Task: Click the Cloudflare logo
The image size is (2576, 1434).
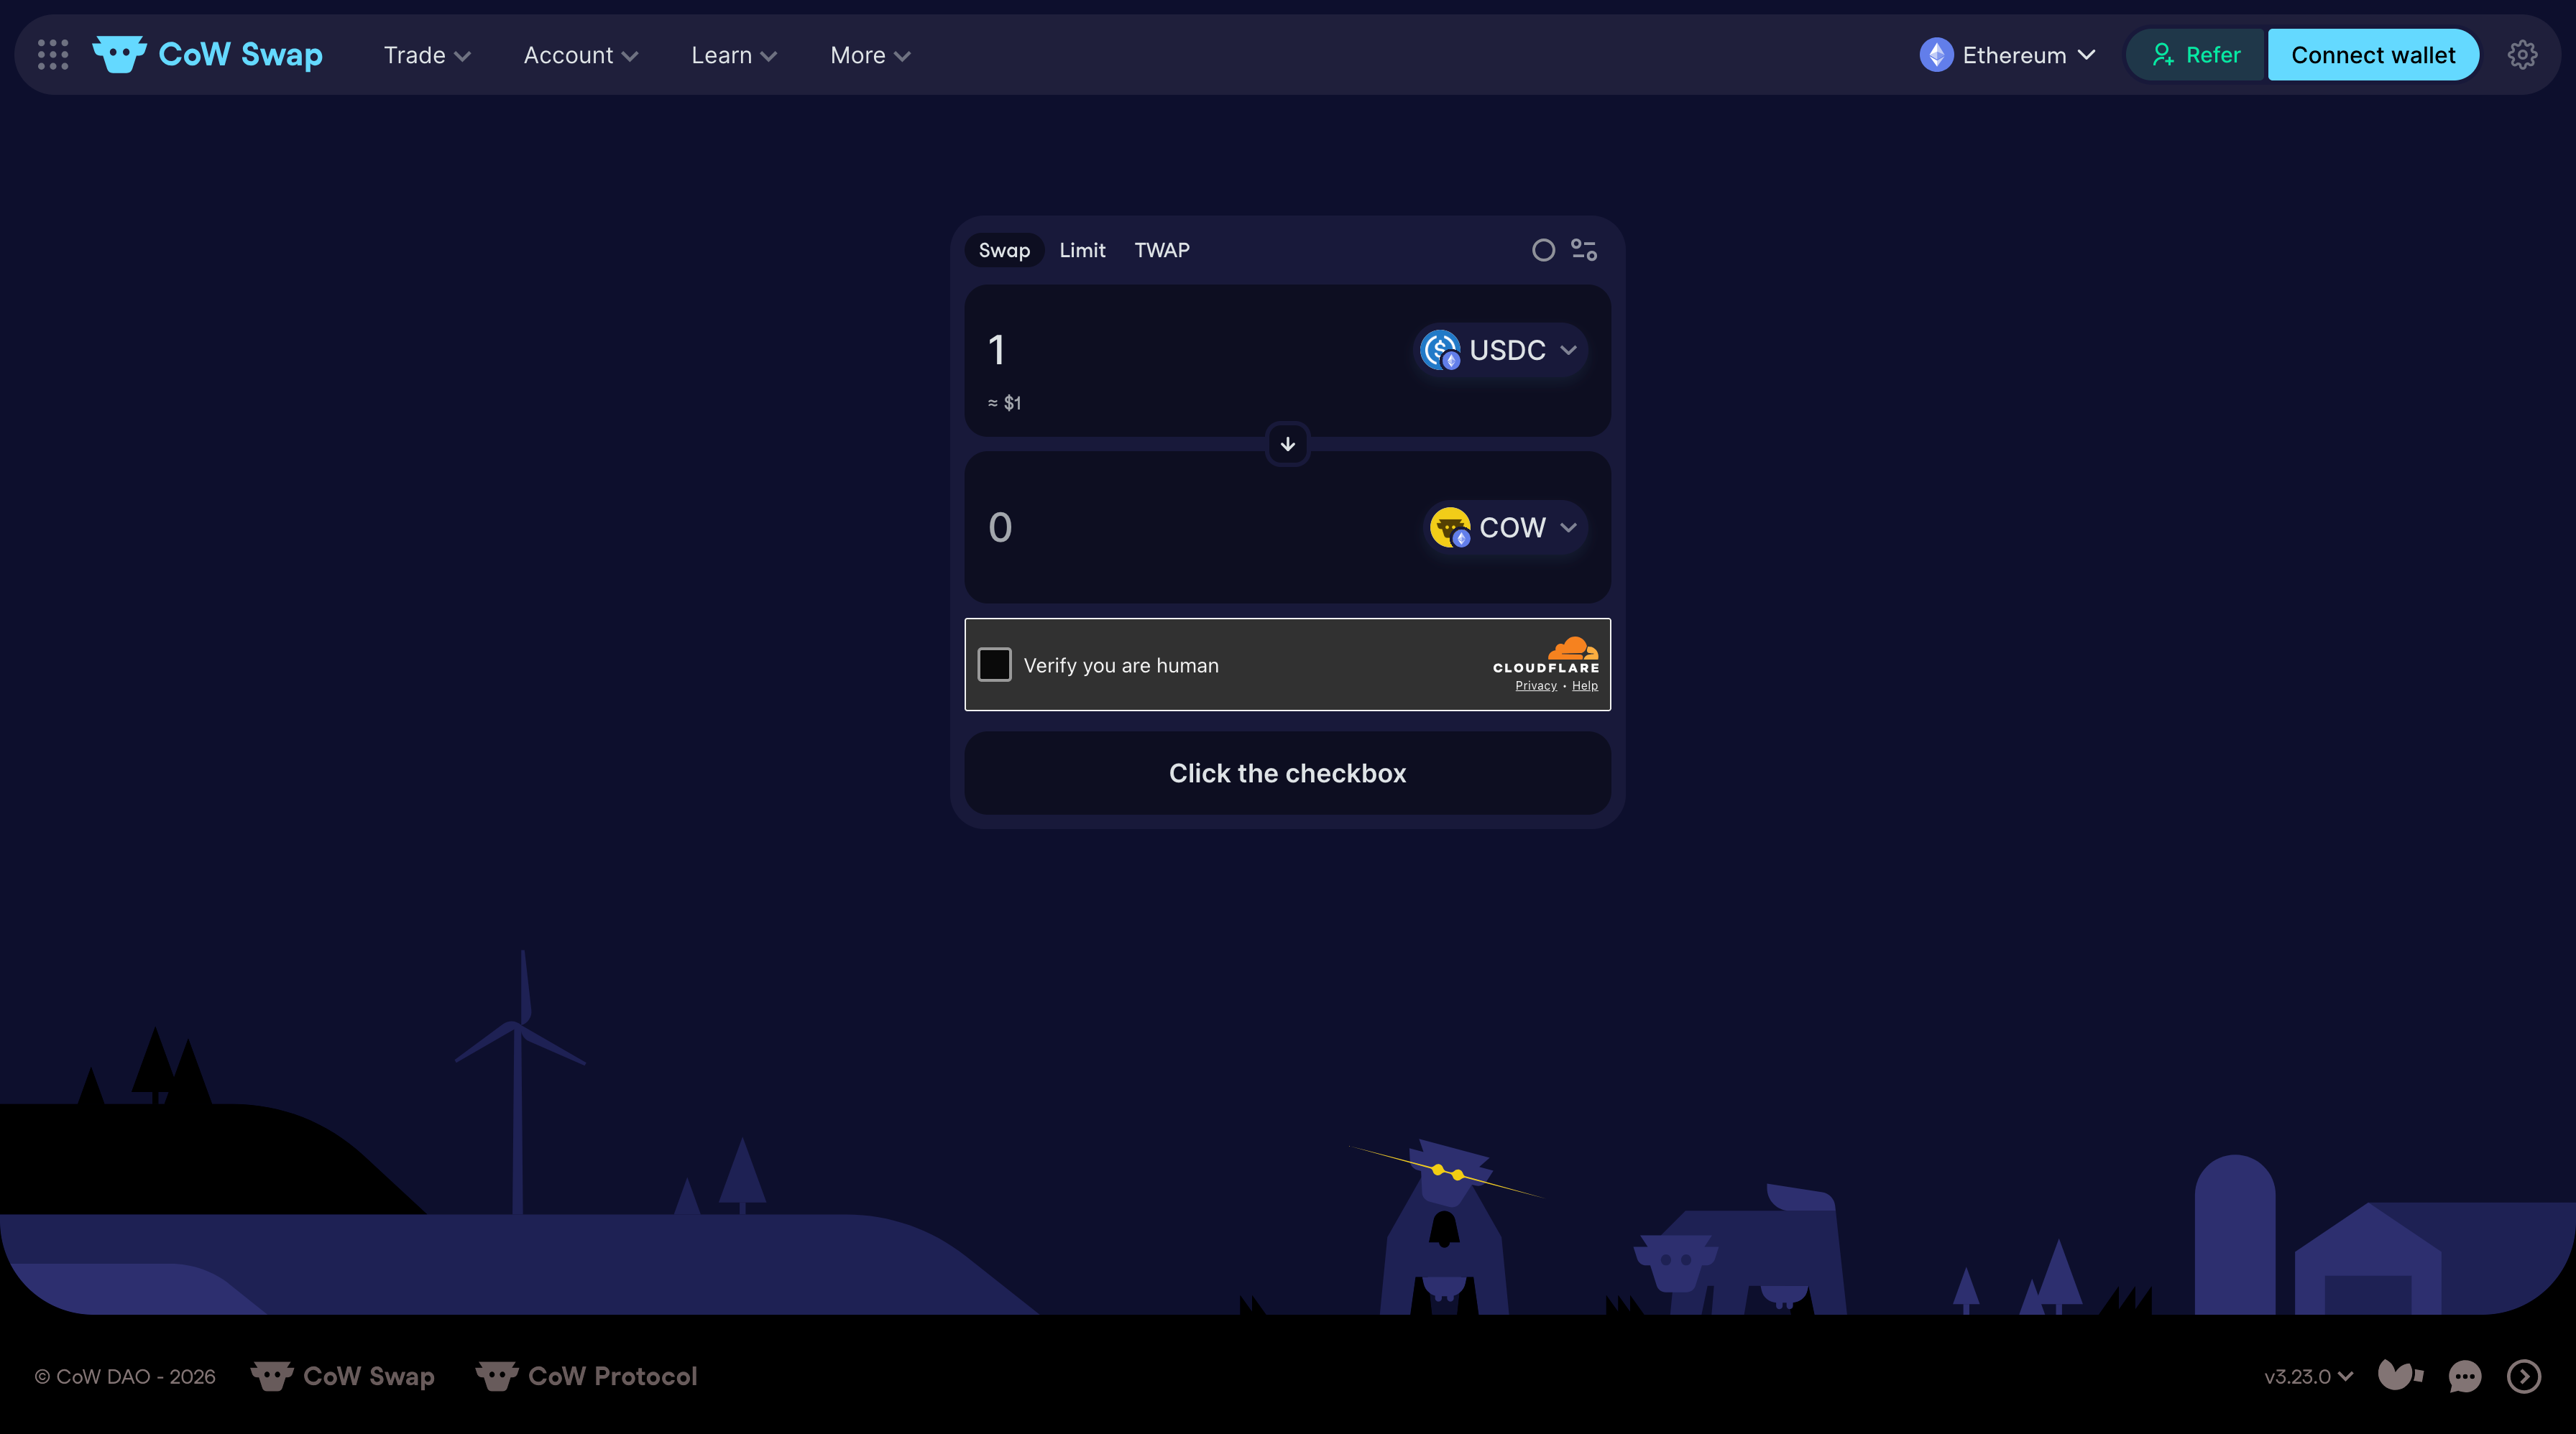Action: [1546, 655]
